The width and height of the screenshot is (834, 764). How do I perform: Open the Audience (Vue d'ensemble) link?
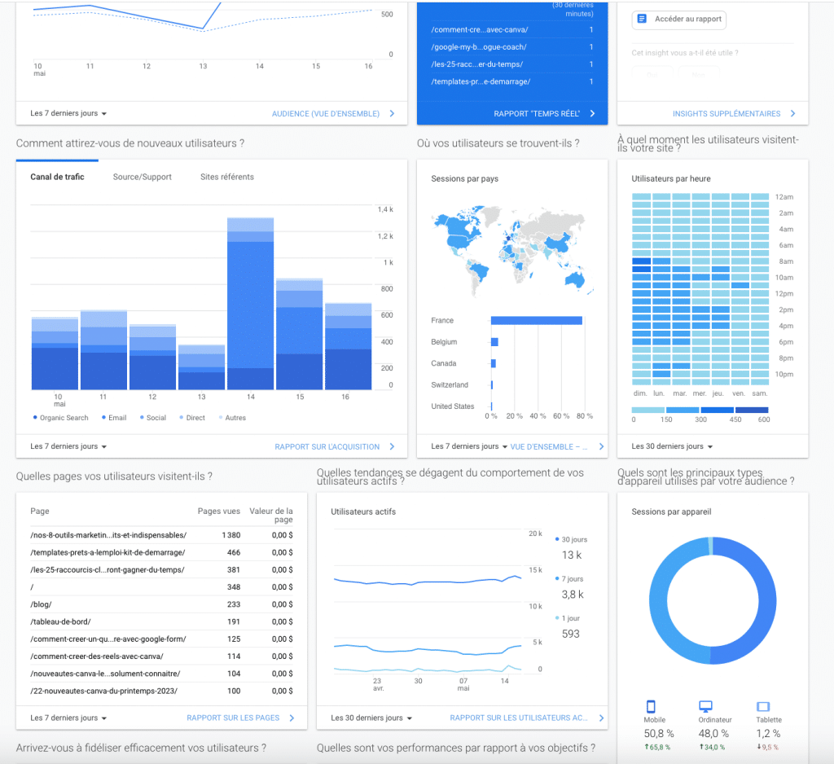pos(326,113)
